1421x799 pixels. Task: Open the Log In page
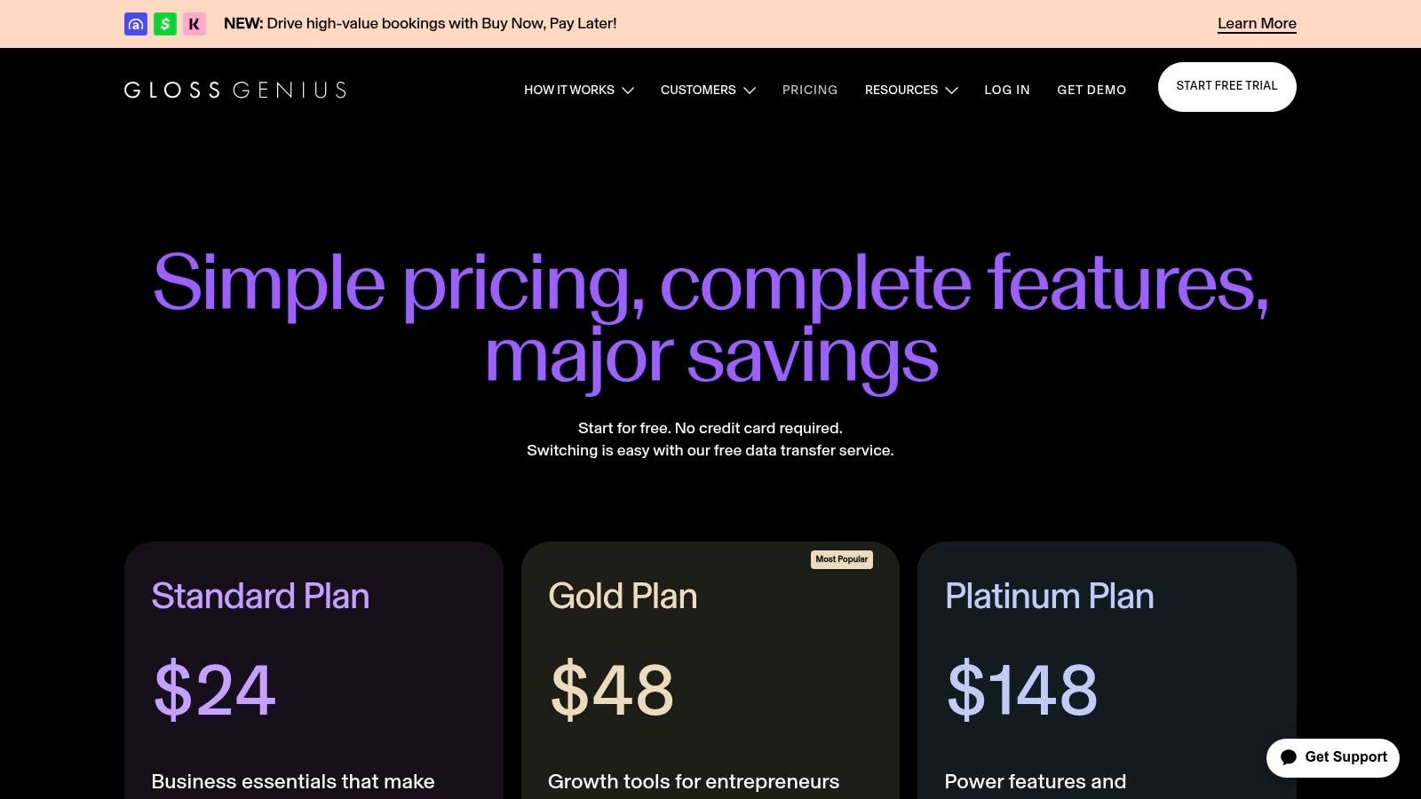(1007, 90)
